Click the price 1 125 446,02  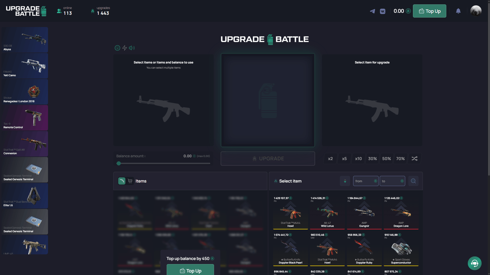coord(392,198)
